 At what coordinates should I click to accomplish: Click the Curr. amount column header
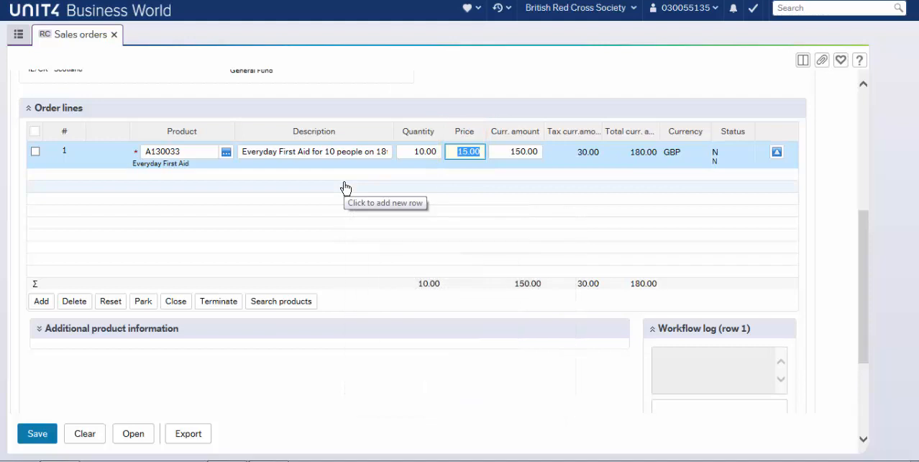515,131
